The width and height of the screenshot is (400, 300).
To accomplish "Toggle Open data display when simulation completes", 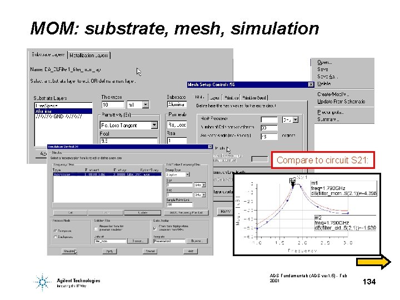I will [155, 228].
